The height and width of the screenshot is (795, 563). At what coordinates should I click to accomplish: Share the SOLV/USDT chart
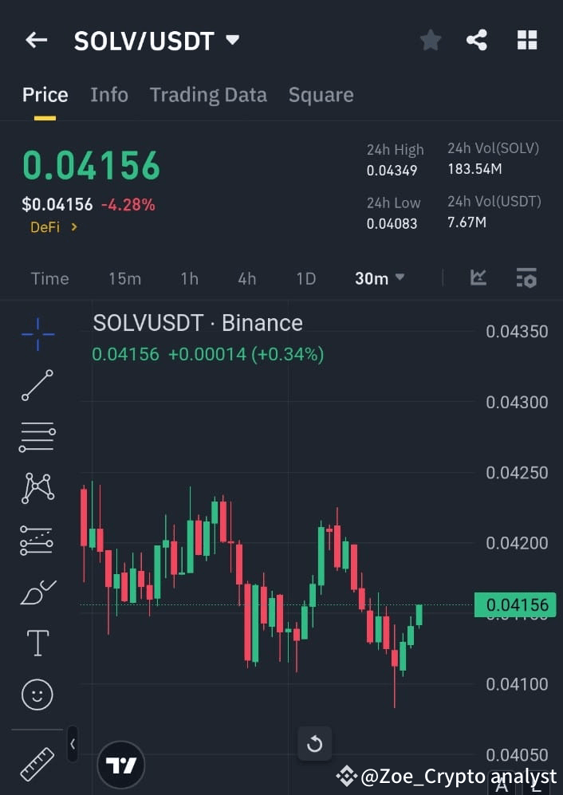pyautogui.click(x=477, y=40)
